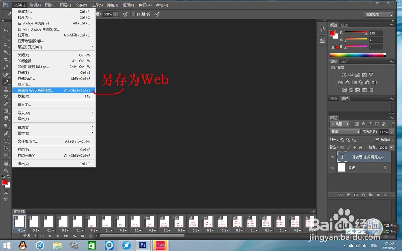Choose 存储为(A)... in File menu

coord(54,79)
